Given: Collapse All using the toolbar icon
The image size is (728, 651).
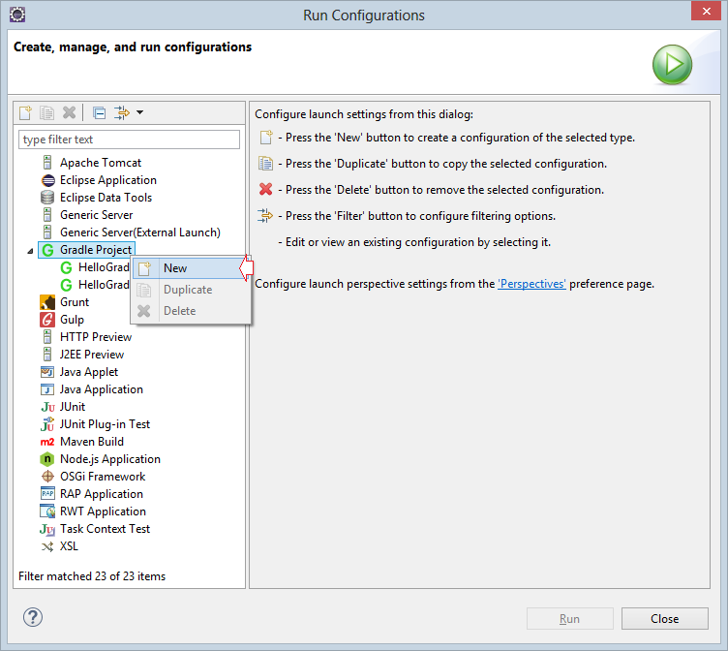Looking at the screenshot, I should (x=99, y=113).
